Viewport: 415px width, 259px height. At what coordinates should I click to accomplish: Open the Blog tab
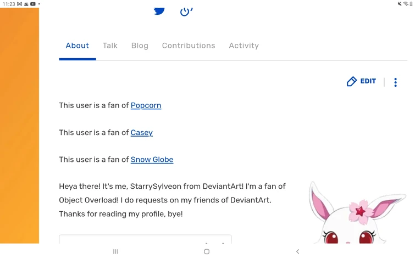coord(140,46)
